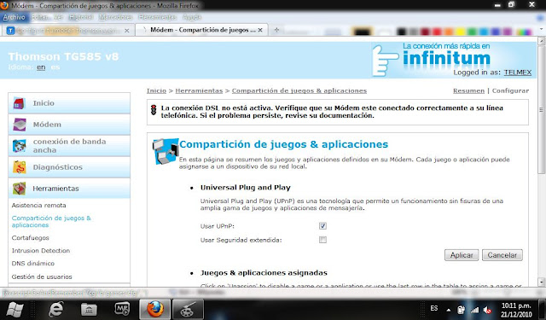Click the Cancelar button
The width and height of the screenshot is (546, 320).
point(502,255)
